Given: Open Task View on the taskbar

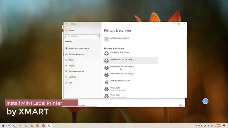Looking at the screenshot, I should coord(20,126).
